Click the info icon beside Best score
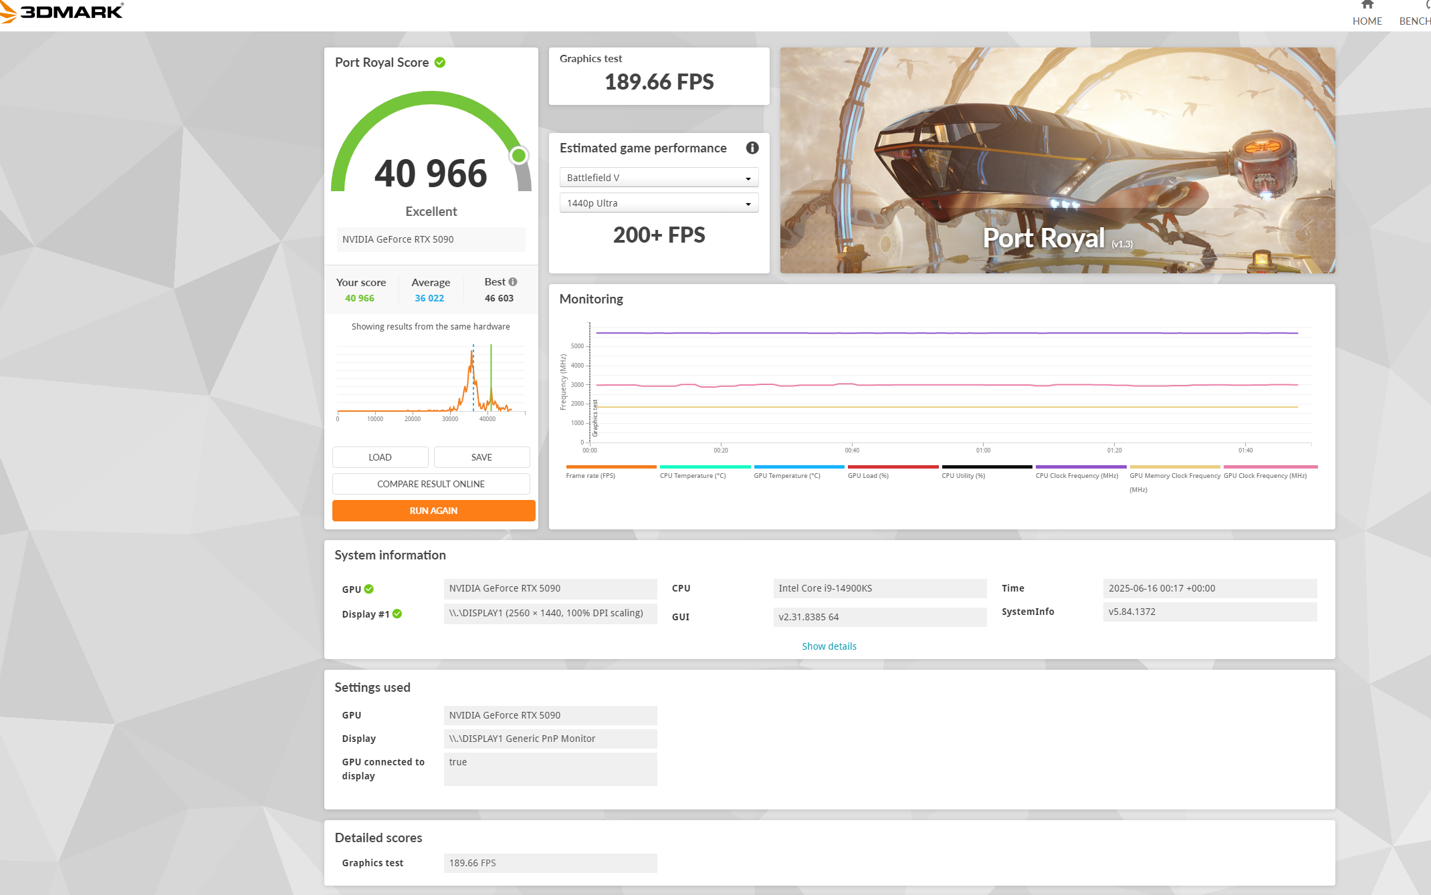Viewport: 1431px width, 895px height. 513,281
